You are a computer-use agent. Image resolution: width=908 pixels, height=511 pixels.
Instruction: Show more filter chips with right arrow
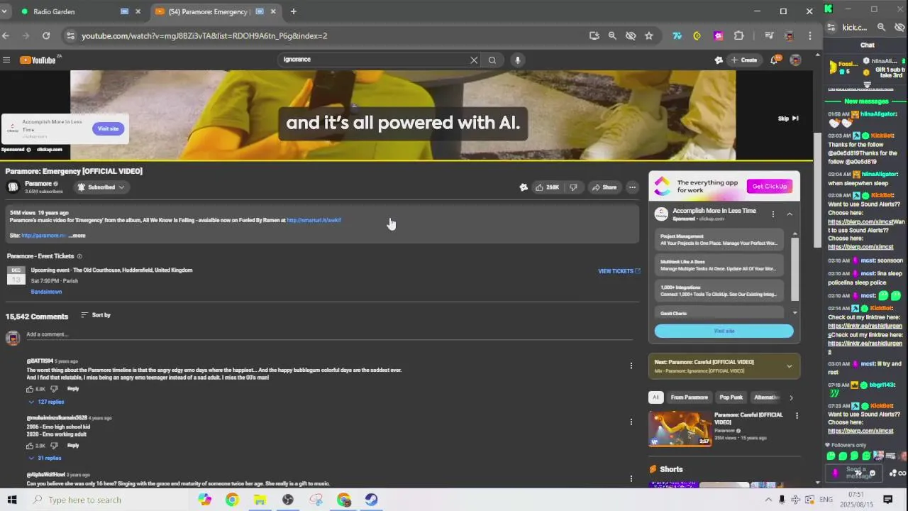pyautogui.click(x=791, y=397)
